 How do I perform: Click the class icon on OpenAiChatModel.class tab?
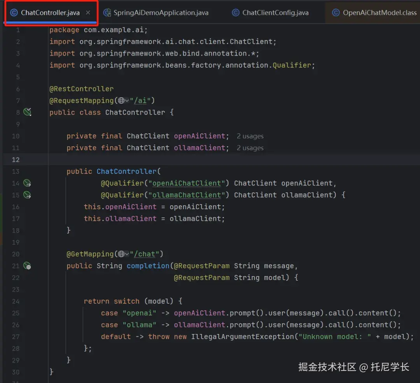coord(336,12)
